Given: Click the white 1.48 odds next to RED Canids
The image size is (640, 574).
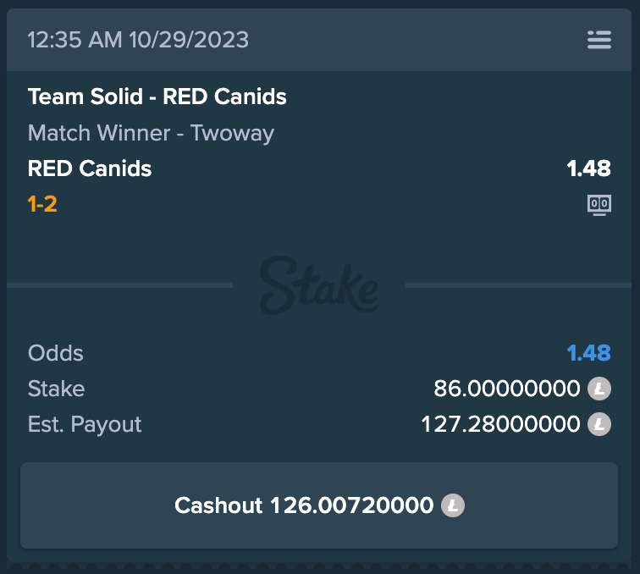Looking at the screenshot, I should tap(588, 168).
